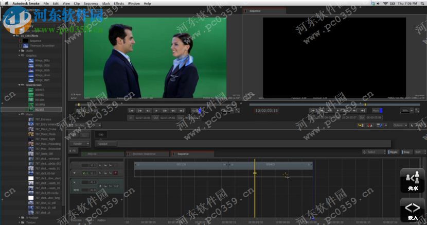The height and width of the screenshot is (225, 427).
Task: Open the Effects menu
Action: click(x=119, y=4)
